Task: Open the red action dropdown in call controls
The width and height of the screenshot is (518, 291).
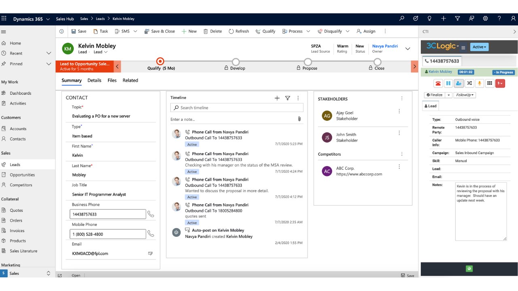Action: point(500,83)
